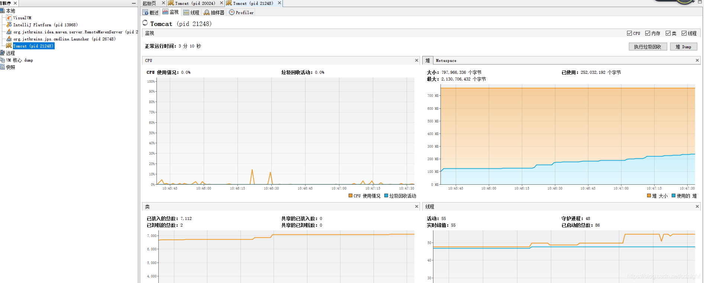The width and height of the screenshot is (704, 283).
Task: Select 快照 snapshots tree node
Action: (10, 67)
